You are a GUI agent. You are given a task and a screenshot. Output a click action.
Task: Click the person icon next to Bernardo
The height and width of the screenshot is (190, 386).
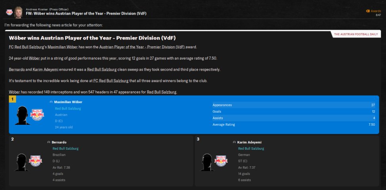48,142
